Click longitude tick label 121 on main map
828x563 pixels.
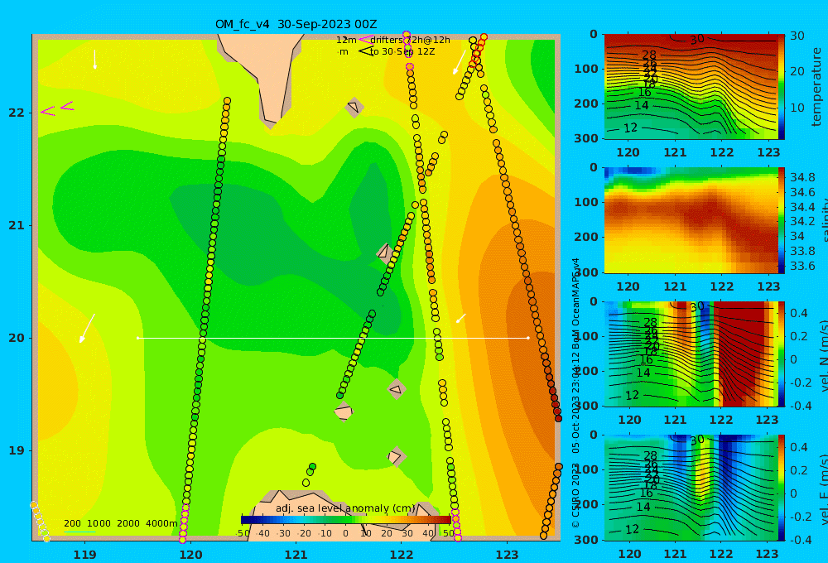click(x=296, y=555)
